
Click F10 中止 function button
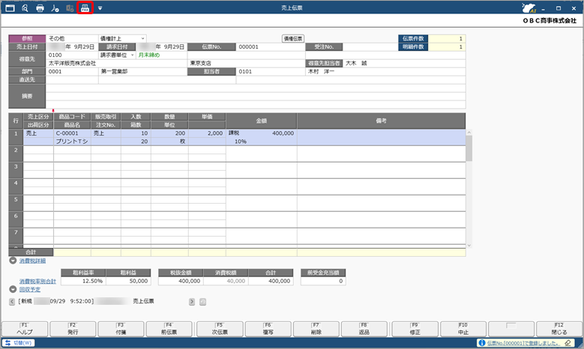(463, 329)
